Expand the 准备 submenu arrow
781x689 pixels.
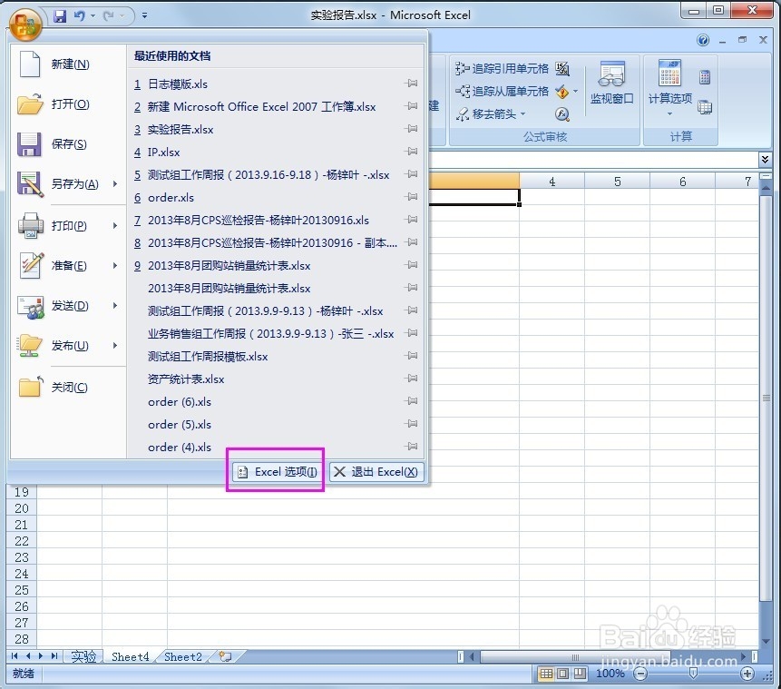click(x=115, y=266)
